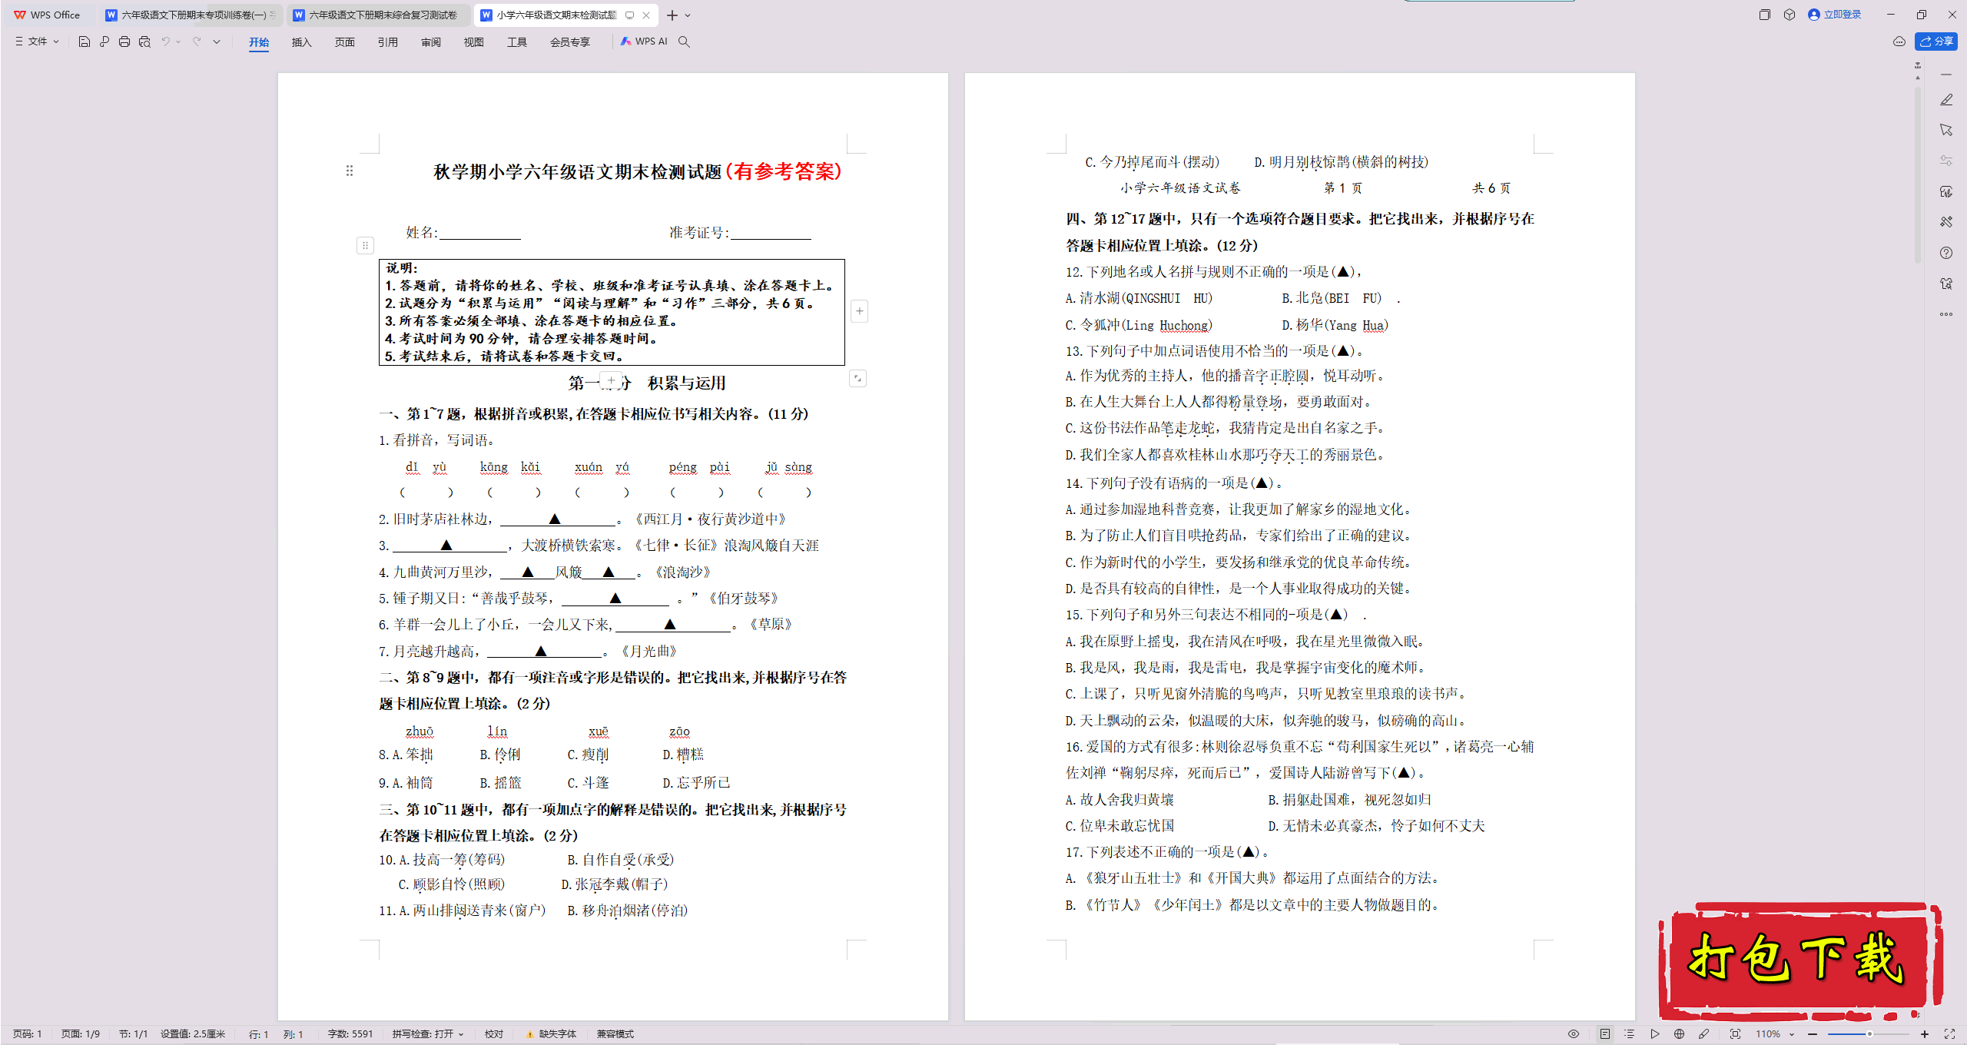
Task: Click the Undo arrow icon
Action: (165, 41)
